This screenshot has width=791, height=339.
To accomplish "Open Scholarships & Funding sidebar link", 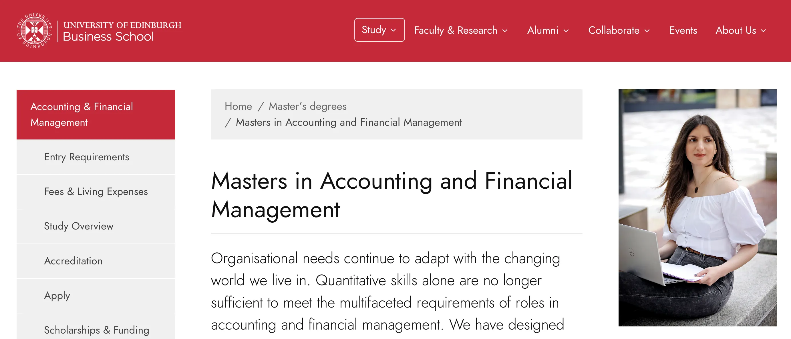I will point(96,330).
